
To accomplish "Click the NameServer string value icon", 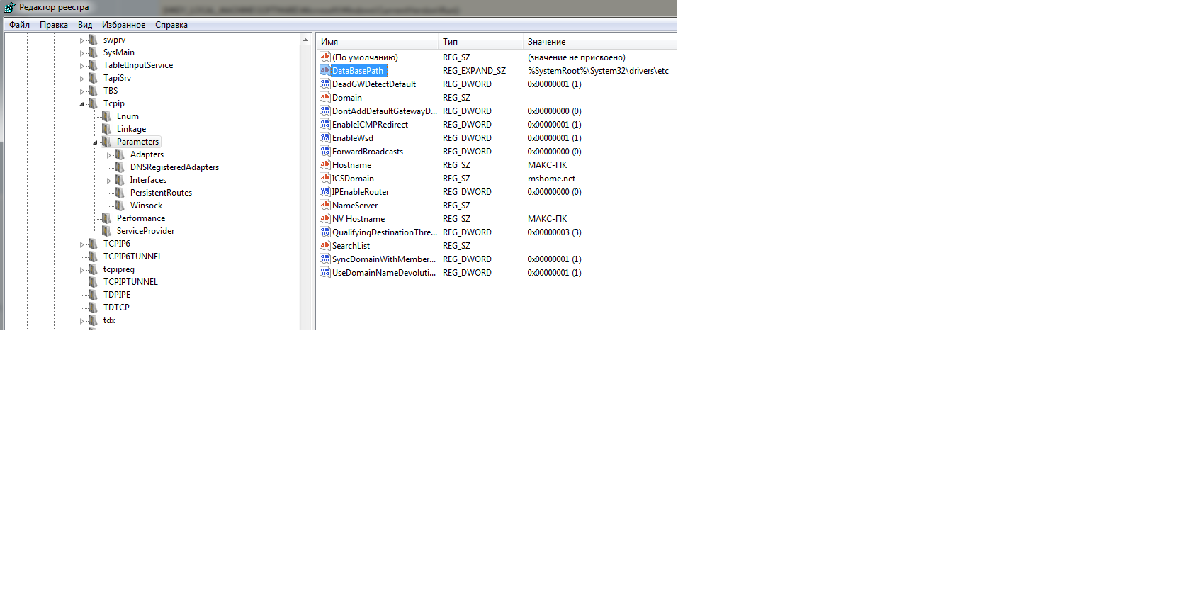I will click(325, 205).
